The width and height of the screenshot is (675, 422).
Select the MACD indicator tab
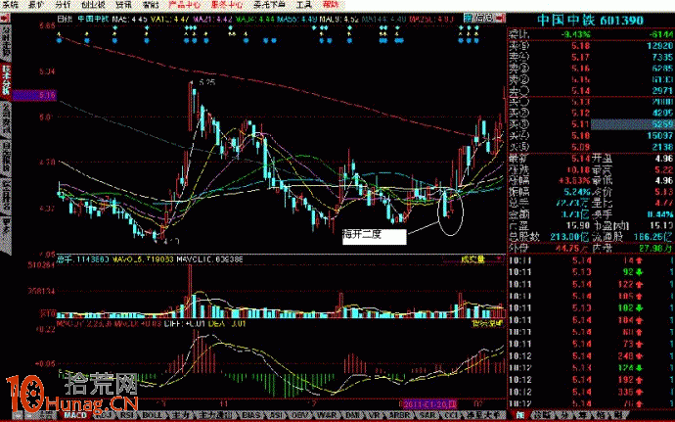pos(75,415)
